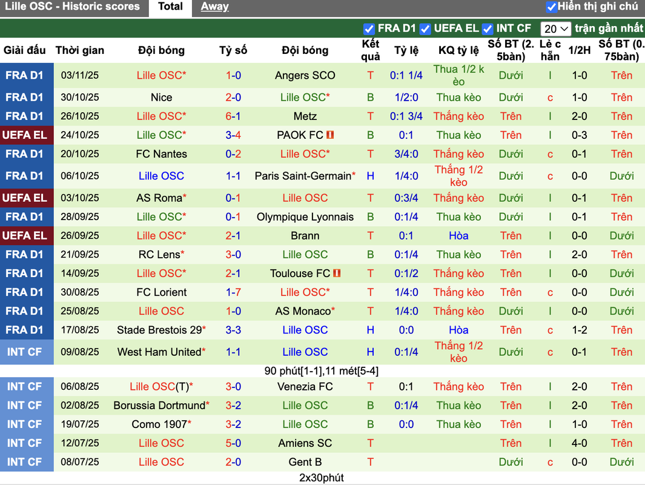The width and height of the screenshot is (645, 485).
Task: Click Olympique Lyonnais team name
Action: [x=305, y=217]
